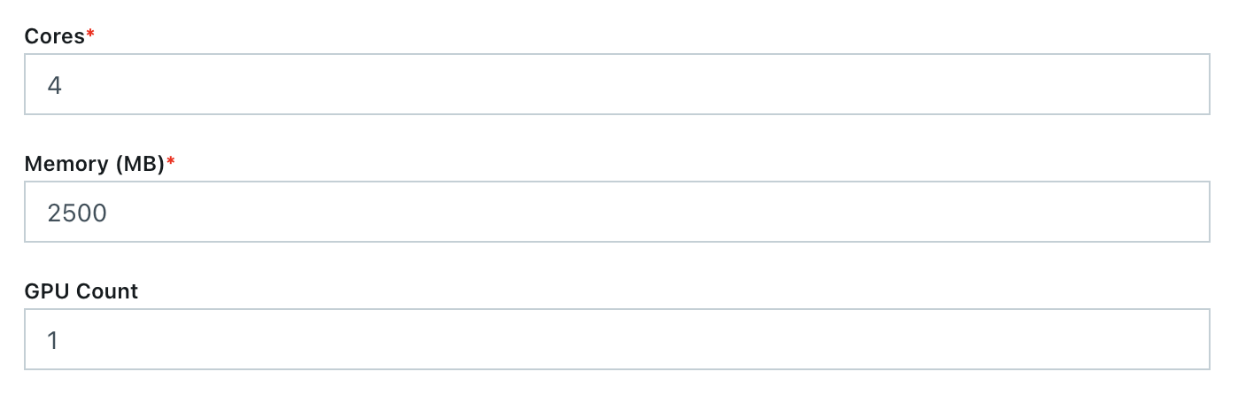Focus the Memory (MB) input field
Screen dimensions: 1238x395
point(616,213)
